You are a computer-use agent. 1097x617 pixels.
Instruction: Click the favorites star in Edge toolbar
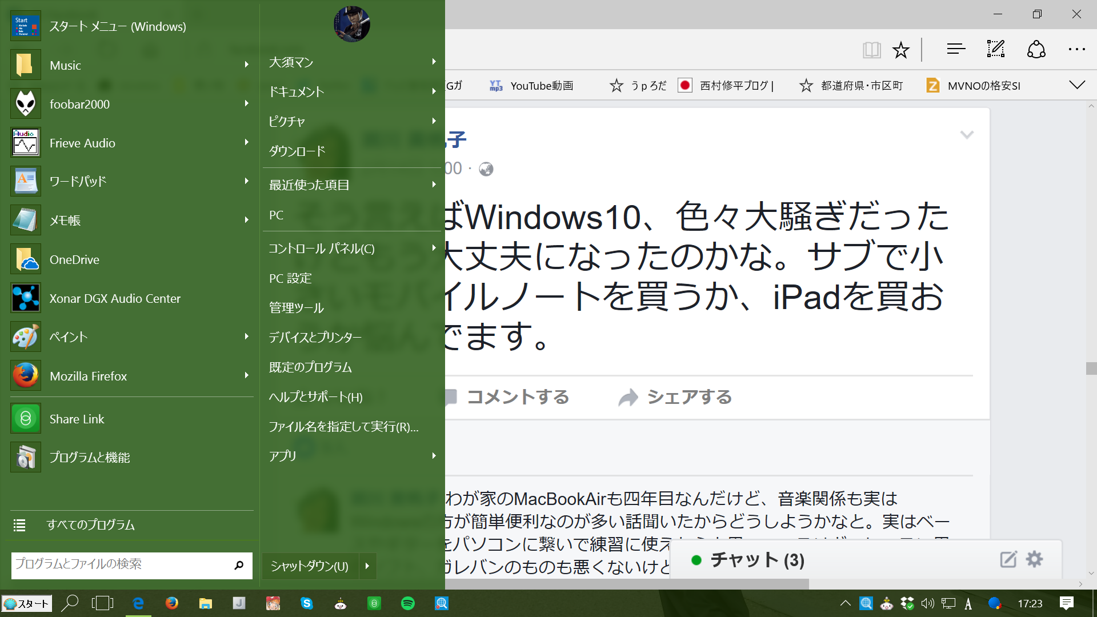pos(901,50)
